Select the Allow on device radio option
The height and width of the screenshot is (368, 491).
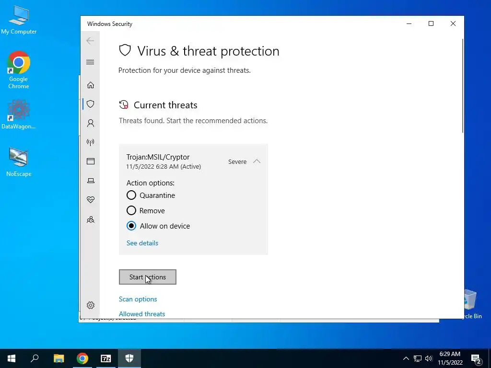pos(131,226)
